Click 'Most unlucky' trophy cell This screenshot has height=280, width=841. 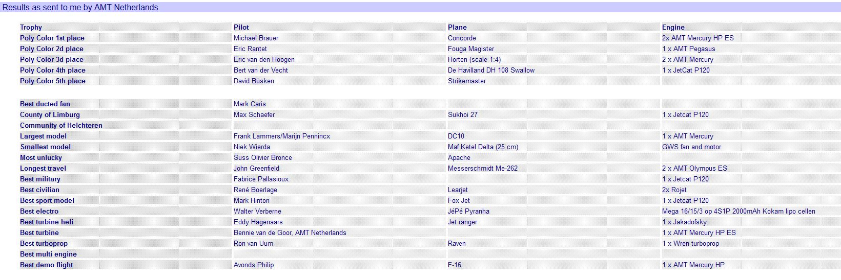[41, 157]
